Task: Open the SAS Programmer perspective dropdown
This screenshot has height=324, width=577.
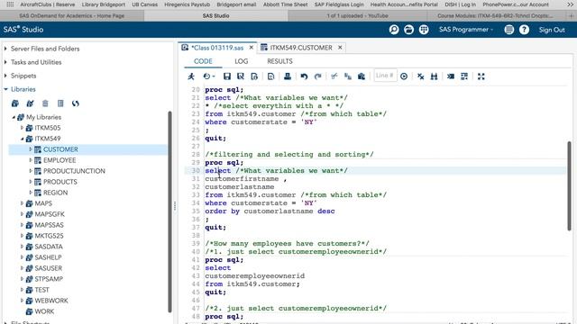Action: 466,30
